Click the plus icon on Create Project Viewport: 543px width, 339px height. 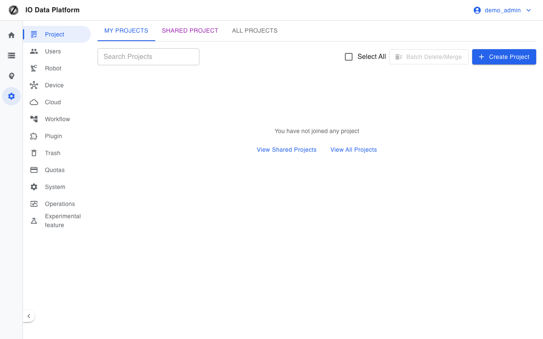[x=481, y=57]
